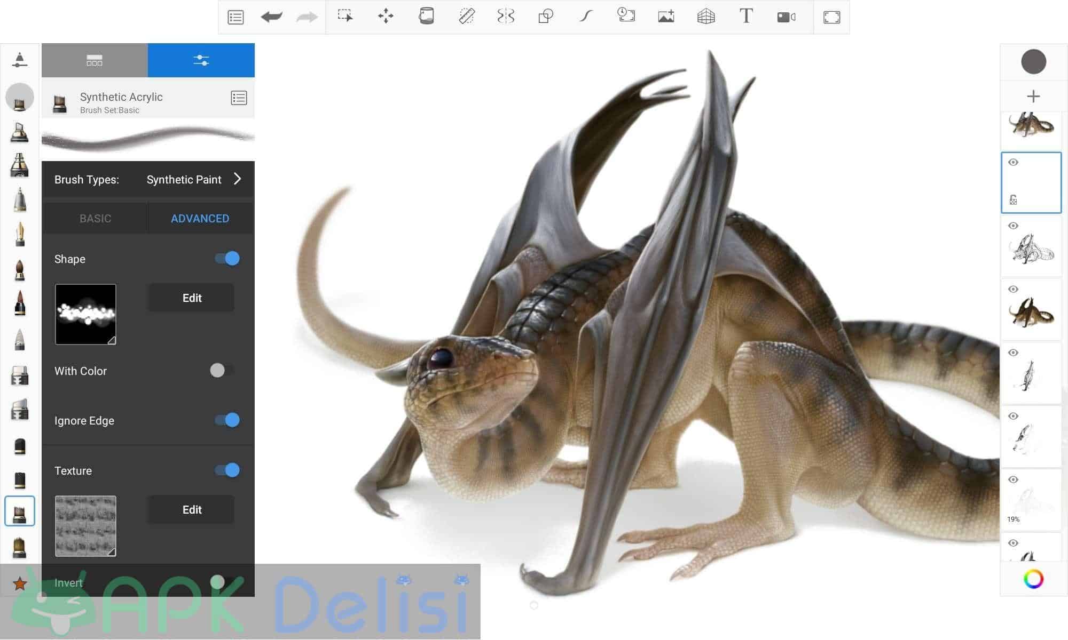The width and height of the screenshot is (1068, 640).
Task: Click the brush stroke preview
Action: [148, 138]
